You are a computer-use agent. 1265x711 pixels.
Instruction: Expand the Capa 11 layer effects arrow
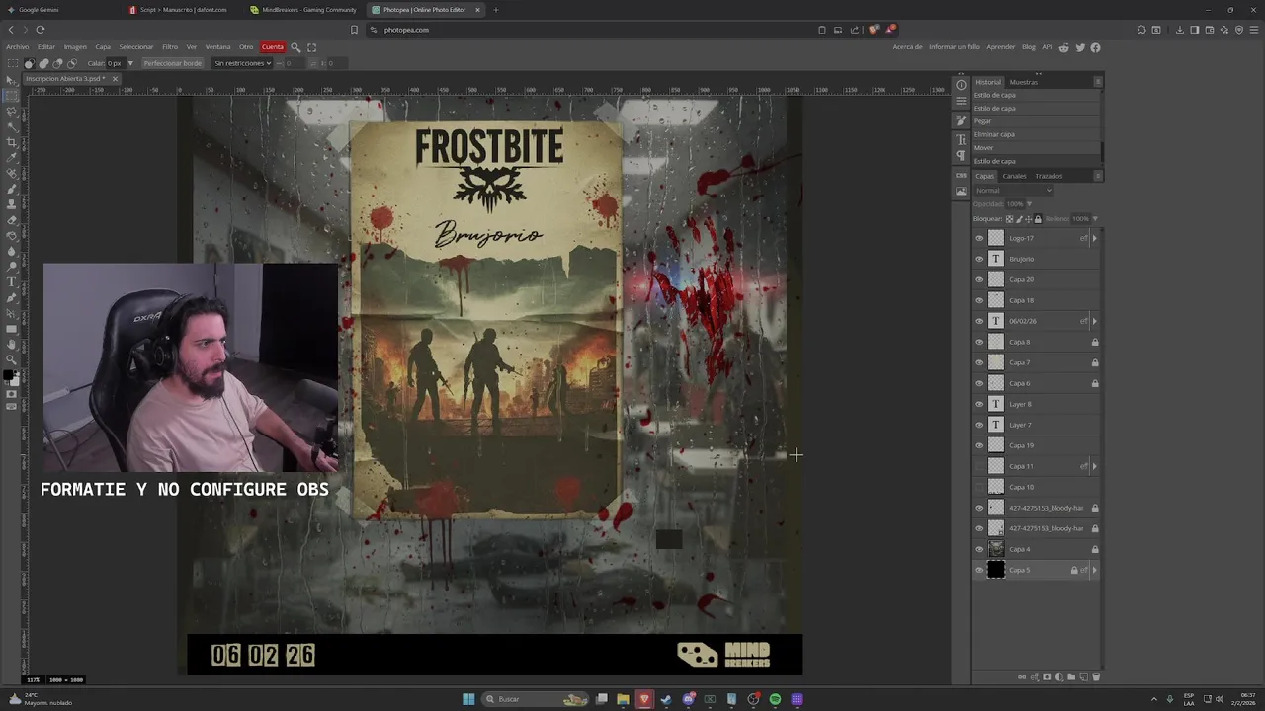[1094, 466]
